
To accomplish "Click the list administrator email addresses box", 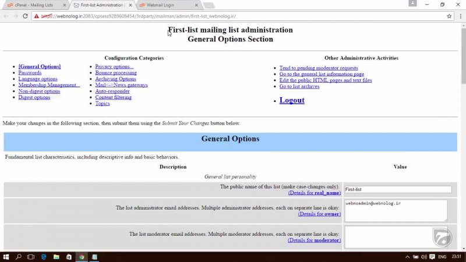I will (396, 210).
